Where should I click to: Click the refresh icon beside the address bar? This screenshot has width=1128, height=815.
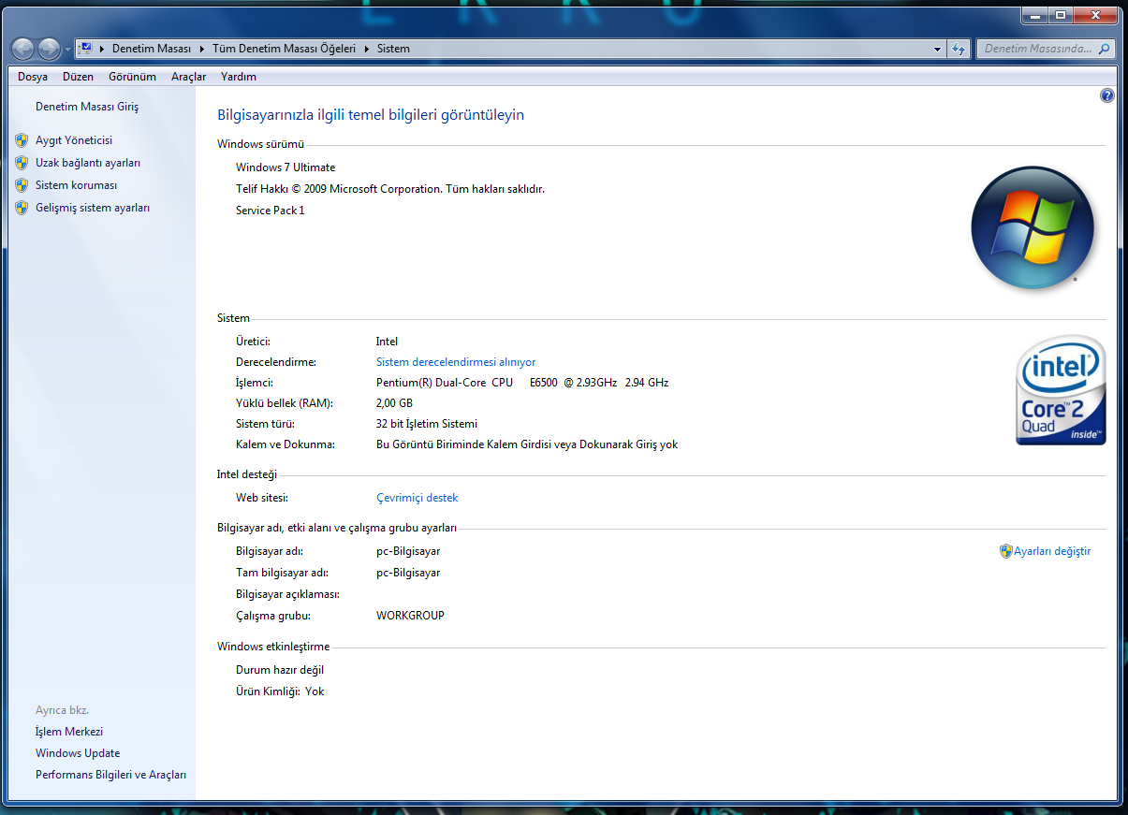(x=959, y=49)
